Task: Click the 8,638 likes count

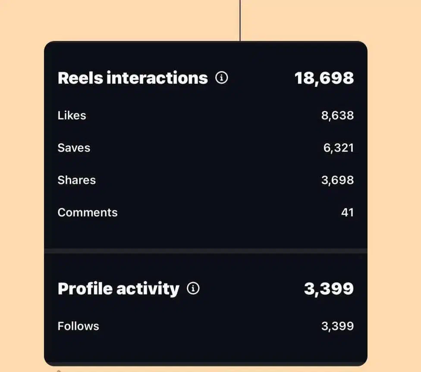Action: click(x=337, y=115)
